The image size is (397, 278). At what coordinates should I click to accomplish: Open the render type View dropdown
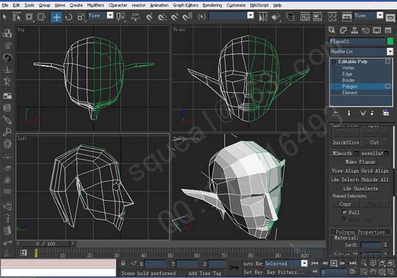coord(380,16)
